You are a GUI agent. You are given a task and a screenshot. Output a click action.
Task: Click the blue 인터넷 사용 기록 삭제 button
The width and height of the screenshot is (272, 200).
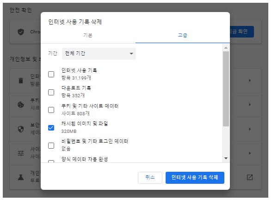pos(195,177)
